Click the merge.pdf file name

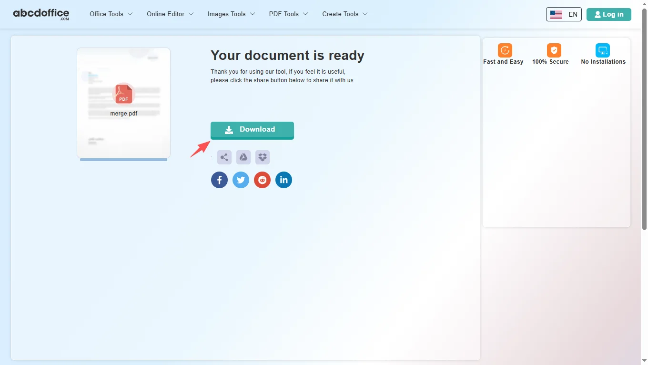[123, 114]
